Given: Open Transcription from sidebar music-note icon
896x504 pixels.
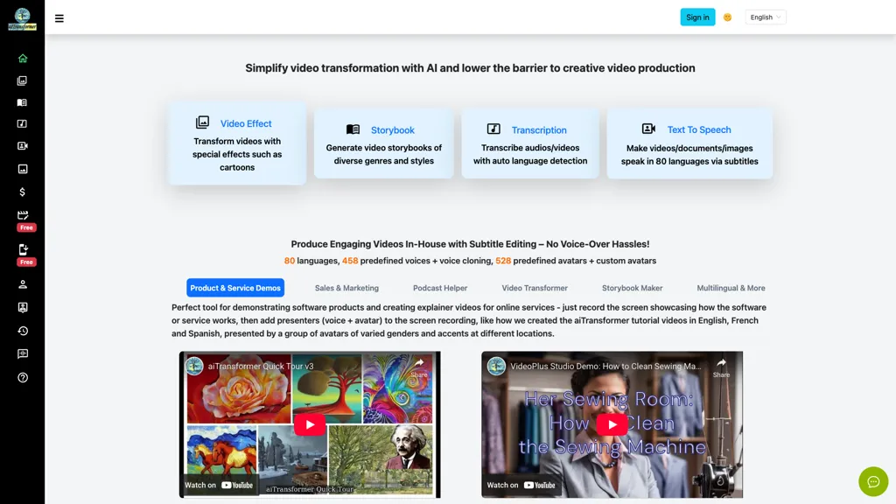Looking at the screenshot, I should (x=22, y=123).
